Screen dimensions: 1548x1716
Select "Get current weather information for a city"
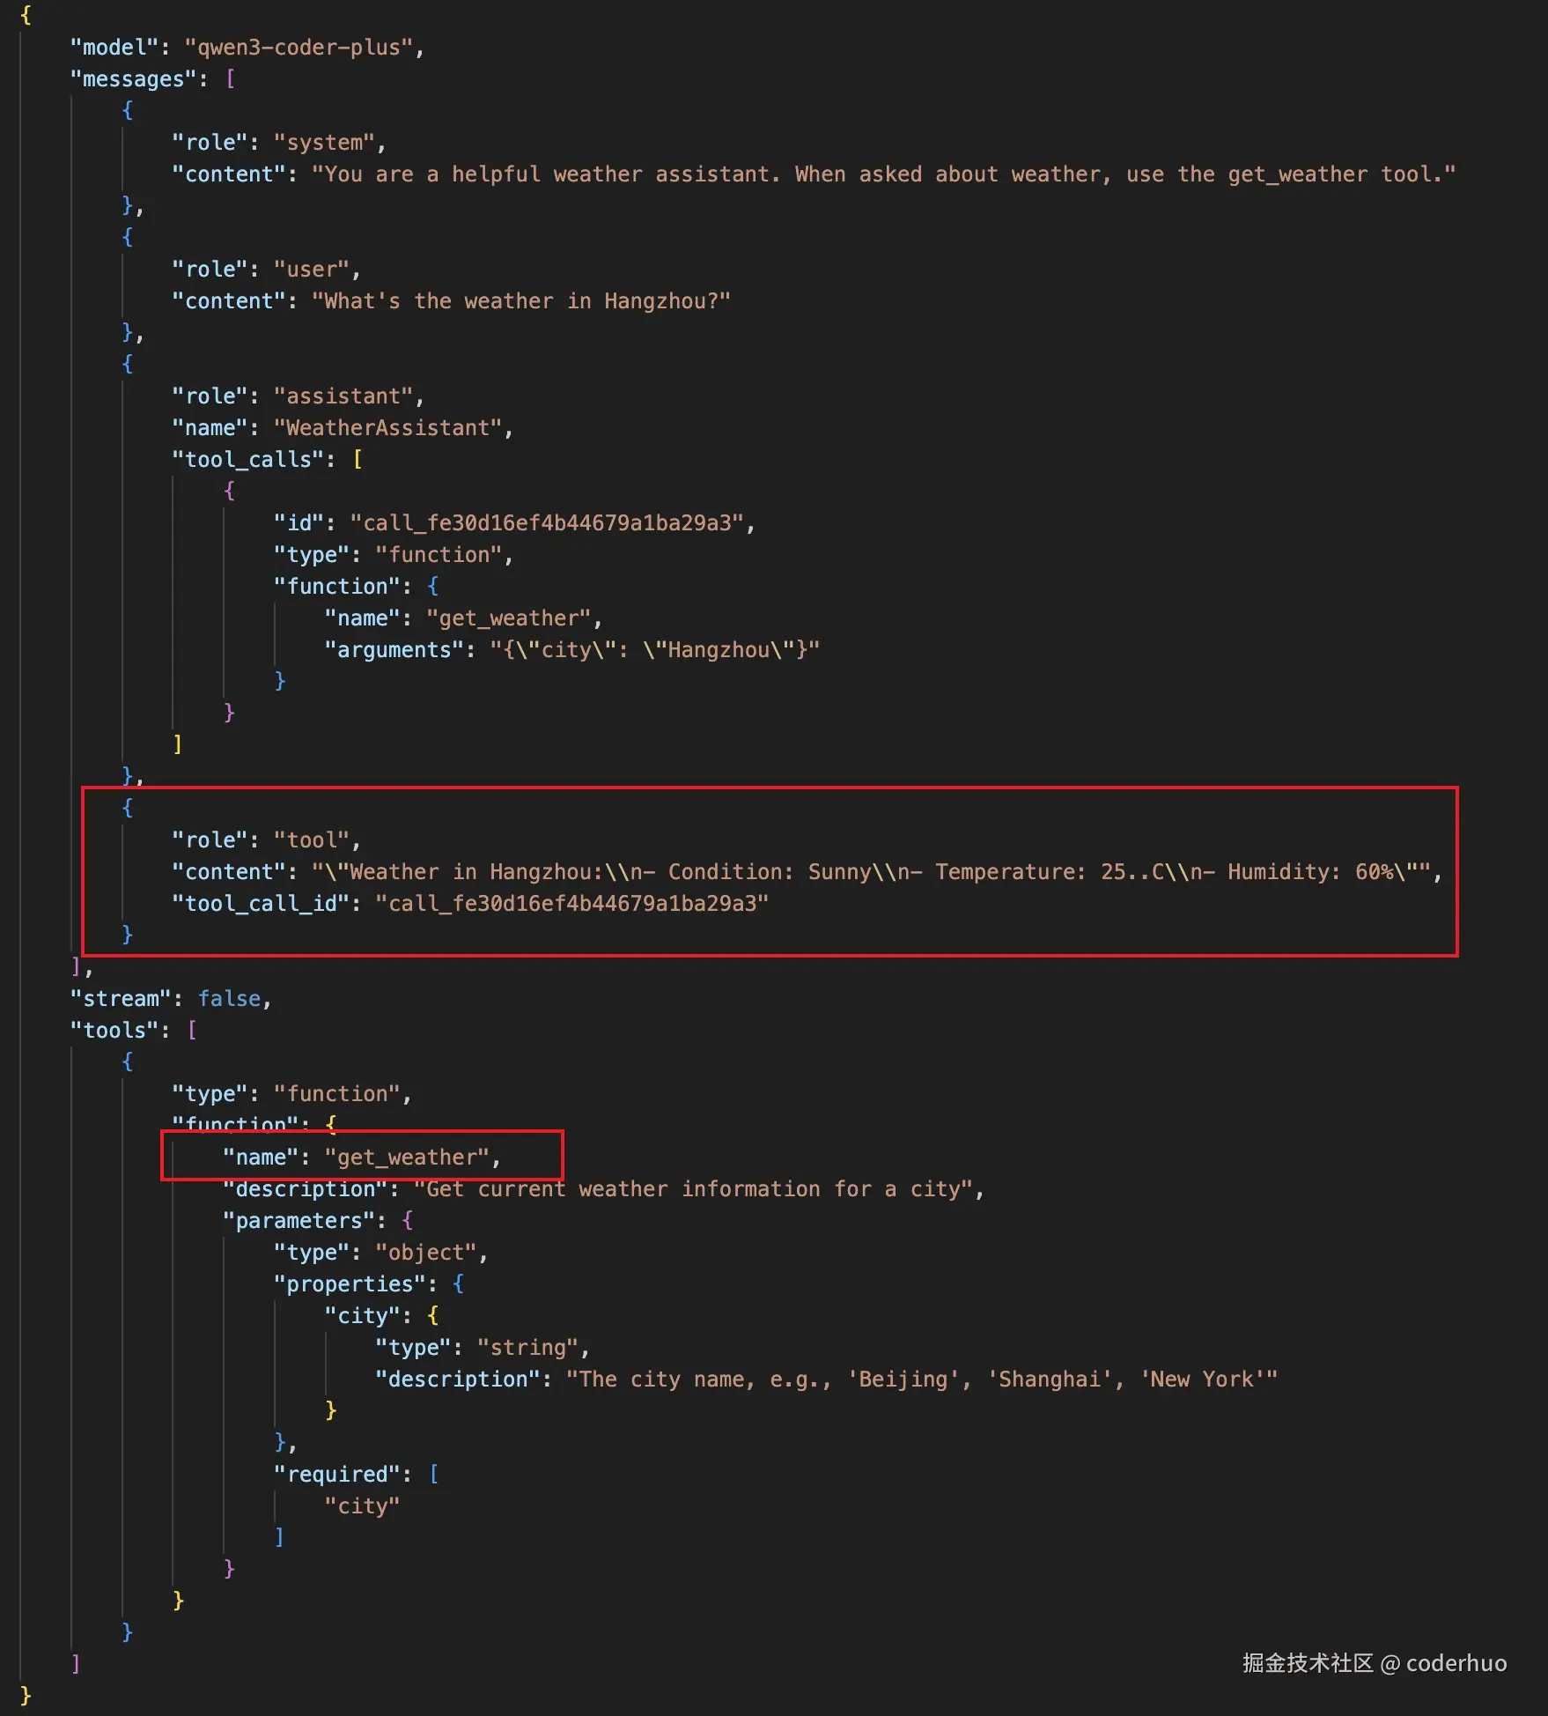[x=693, y=1189]
